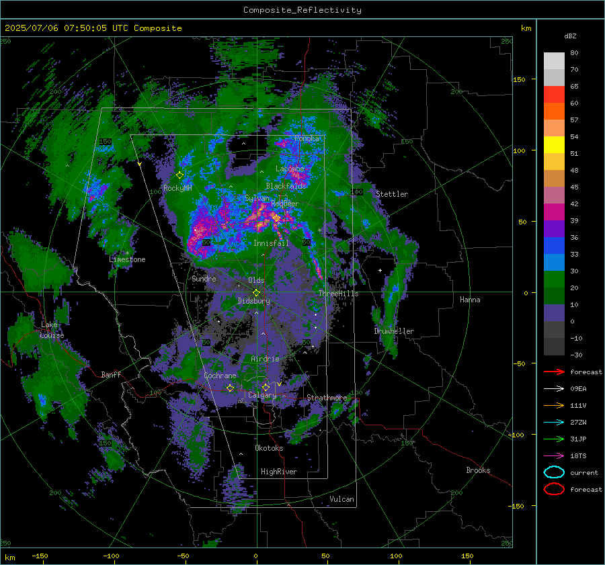The height and width of the screenshot is (565, 605).
Task: Click the cyan current ellipse icon
Action: [x=554, y=472]
